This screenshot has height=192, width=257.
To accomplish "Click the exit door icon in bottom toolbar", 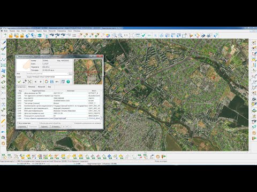I will coord(163,156).
